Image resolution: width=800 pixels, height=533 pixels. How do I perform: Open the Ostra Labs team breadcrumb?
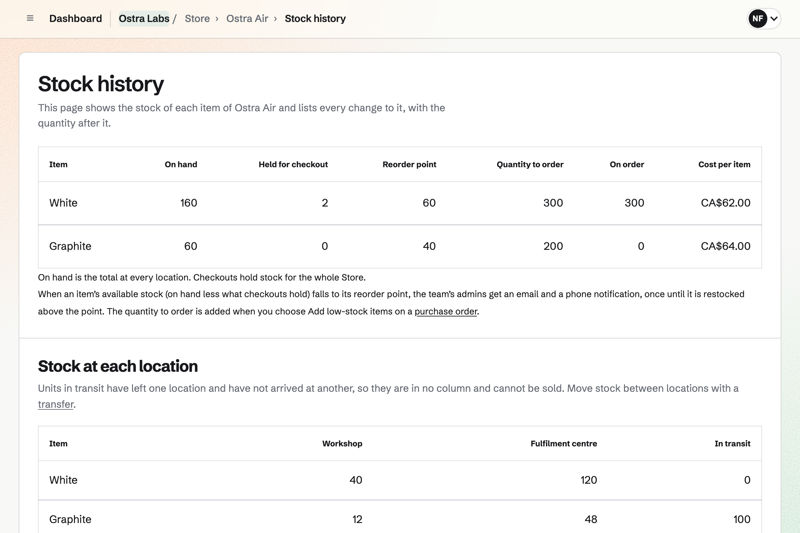click(x=144, y=18)
